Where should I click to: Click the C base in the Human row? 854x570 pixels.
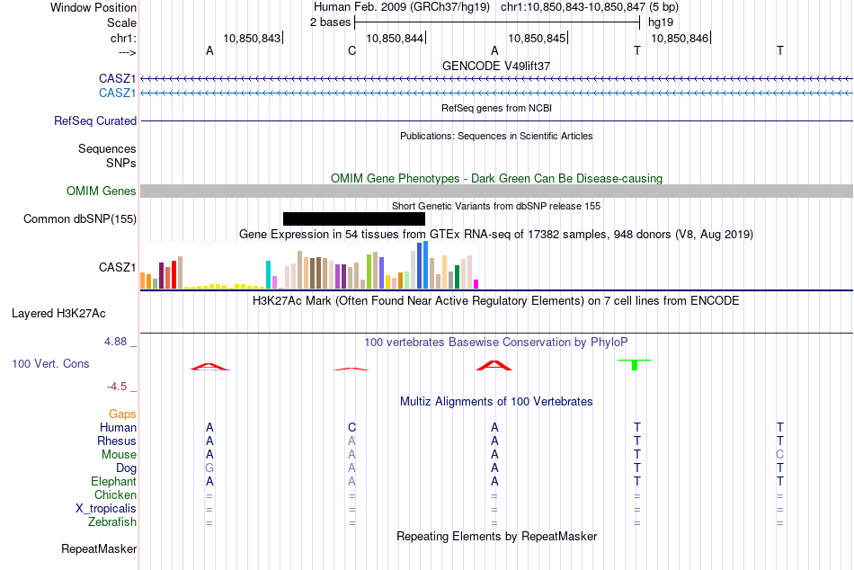tap(351, 427)
